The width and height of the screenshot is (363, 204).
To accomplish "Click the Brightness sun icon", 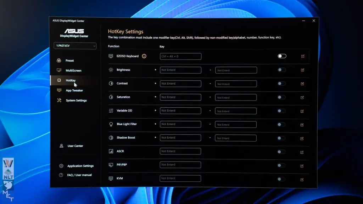I will click(x=111, y=70).
